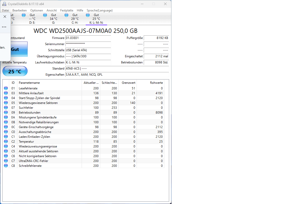Screen dimensions: 293x204
Task: Click status icon for UltraDMA-CRC-Fehler
Action: tap(6, 161)
